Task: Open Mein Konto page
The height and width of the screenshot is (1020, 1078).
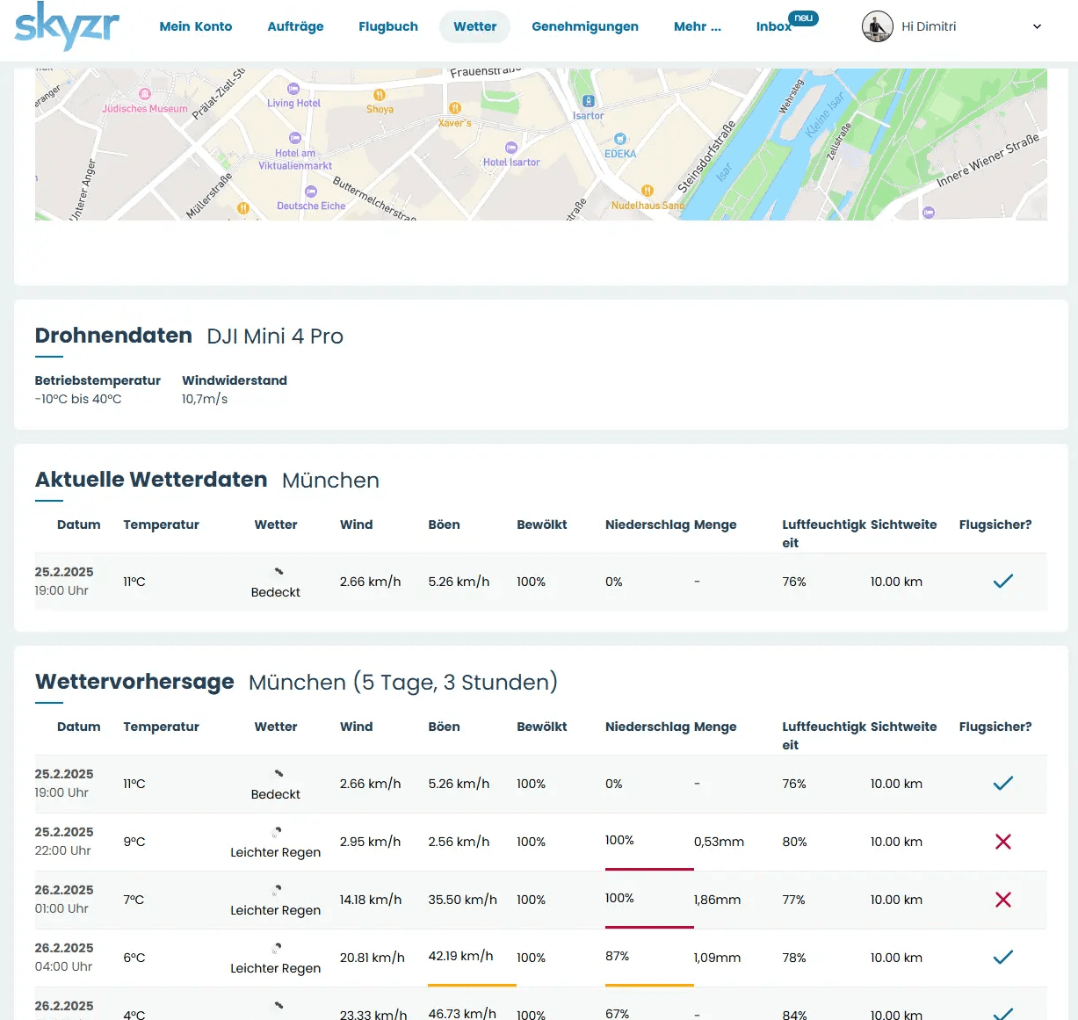Action: [196, 26]
